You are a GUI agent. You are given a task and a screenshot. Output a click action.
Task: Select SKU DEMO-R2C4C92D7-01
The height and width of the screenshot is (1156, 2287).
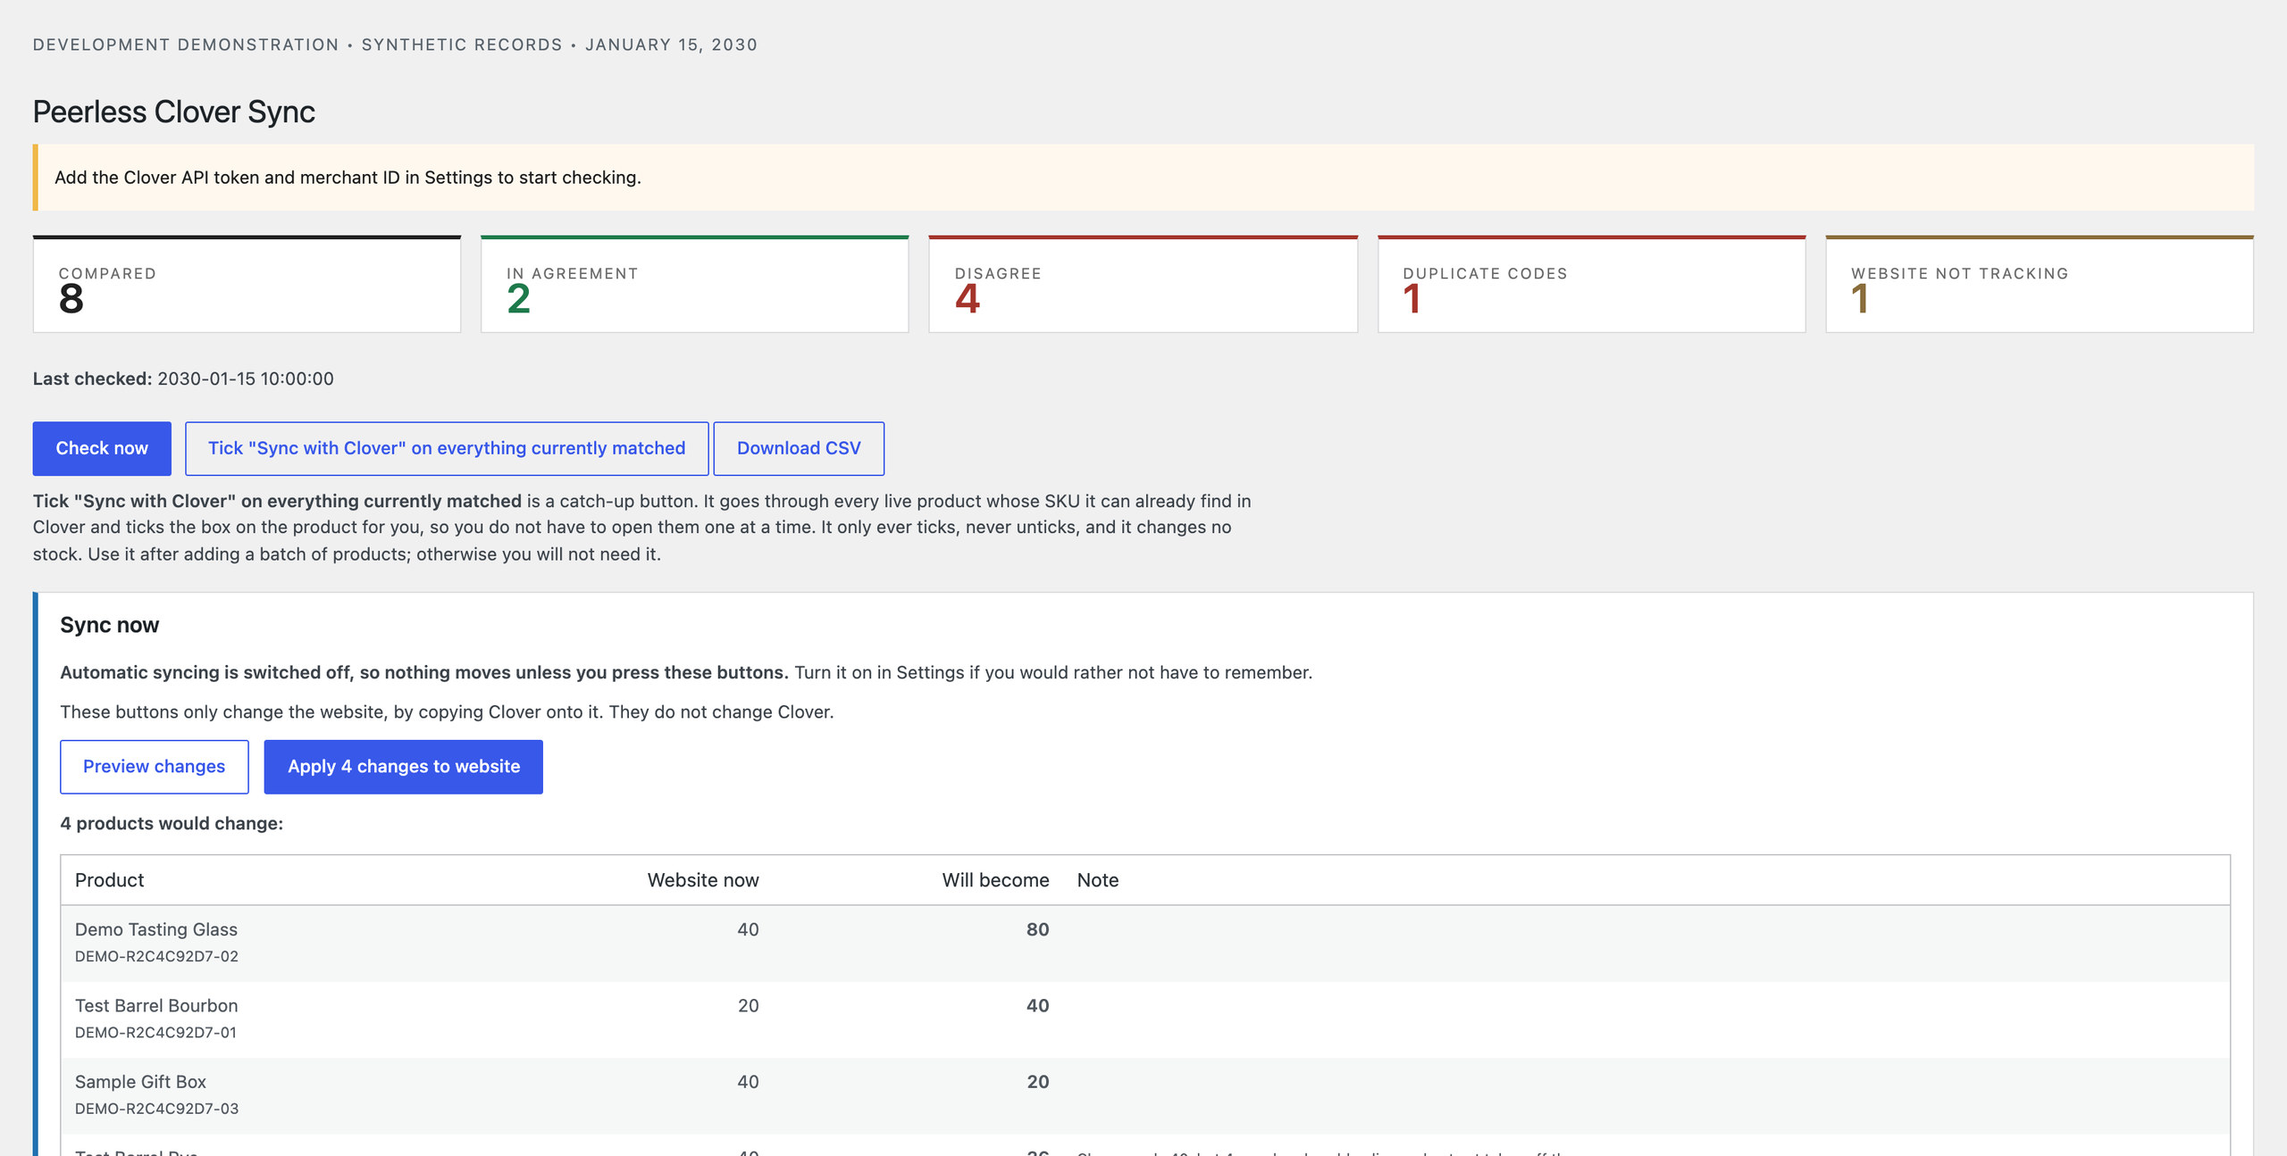click(x=155, y=1032)
